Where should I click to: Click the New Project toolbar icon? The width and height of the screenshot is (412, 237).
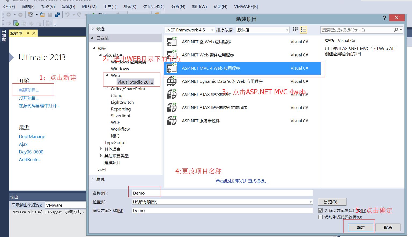[x=31, y=15]
